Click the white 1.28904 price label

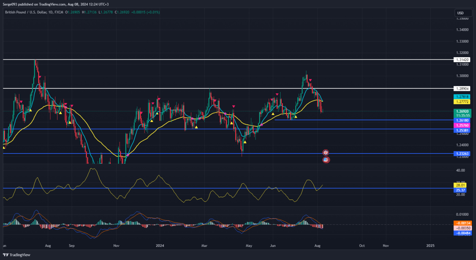[x=462, y=88]
